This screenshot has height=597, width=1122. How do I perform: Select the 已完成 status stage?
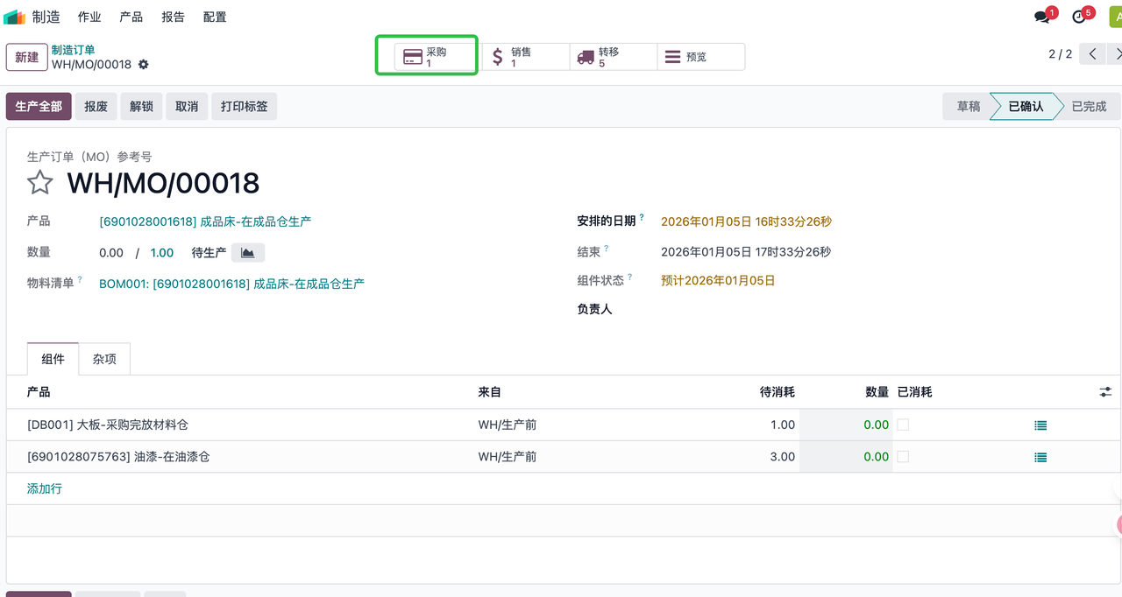[1089, 107]
